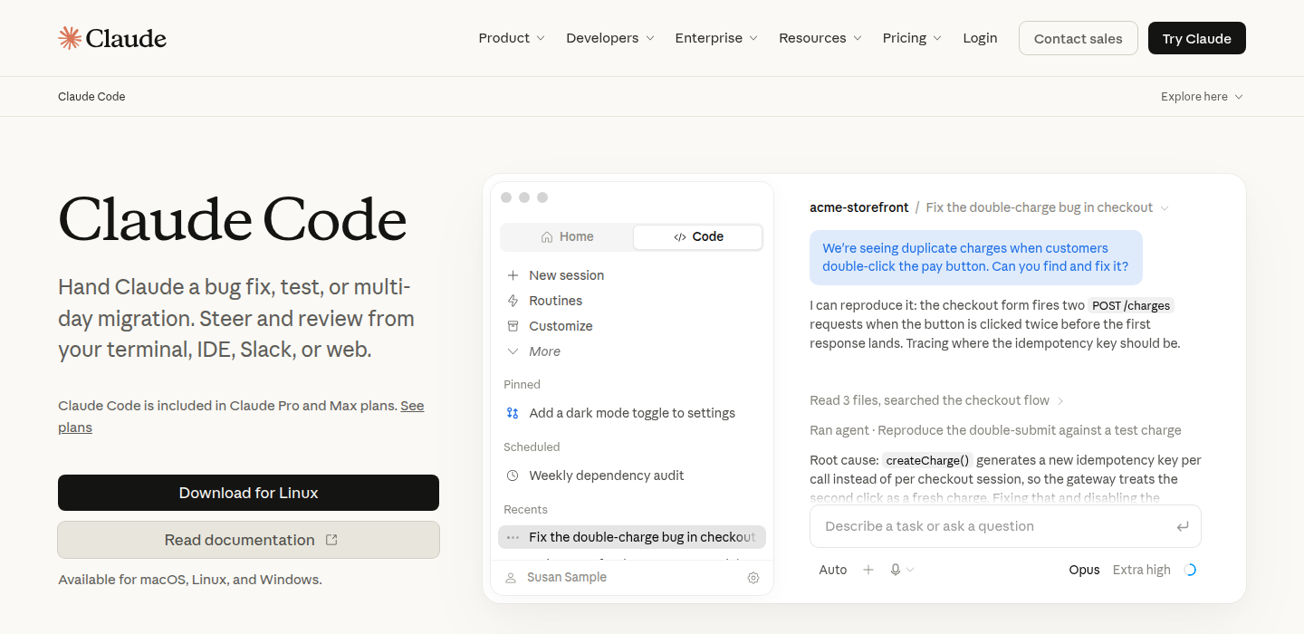Open the Resources dropdown

click(x=820, y=38)
